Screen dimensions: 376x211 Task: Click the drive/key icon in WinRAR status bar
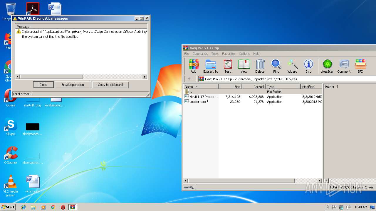pos(189,187)
